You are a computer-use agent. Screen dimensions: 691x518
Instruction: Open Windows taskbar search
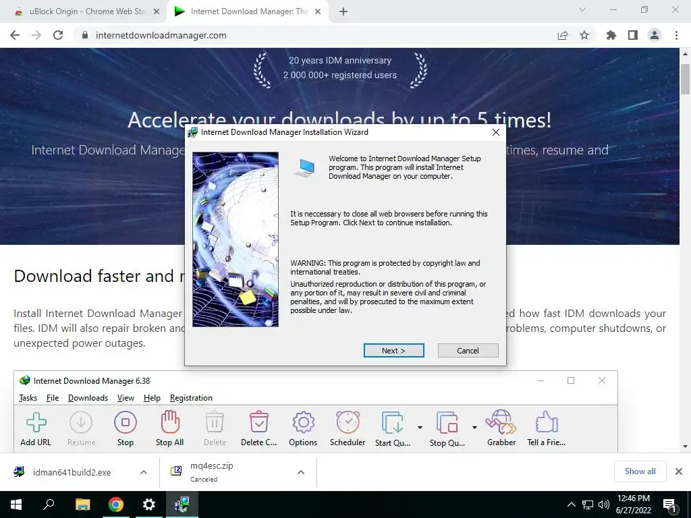click(49, 505)
